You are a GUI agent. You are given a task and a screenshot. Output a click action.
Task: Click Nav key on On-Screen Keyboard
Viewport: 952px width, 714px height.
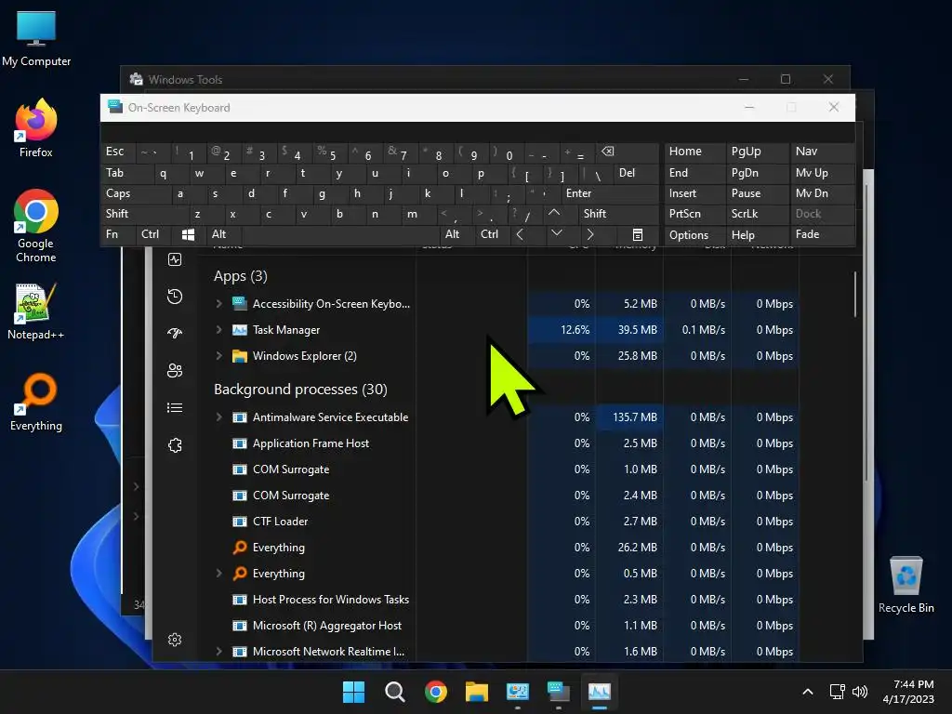point(823,152)
